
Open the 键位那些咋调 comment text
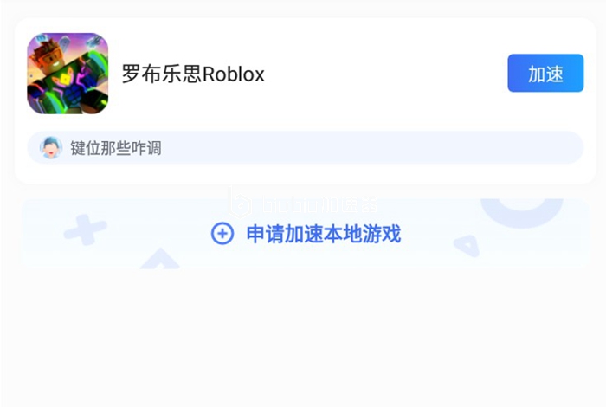115,148
